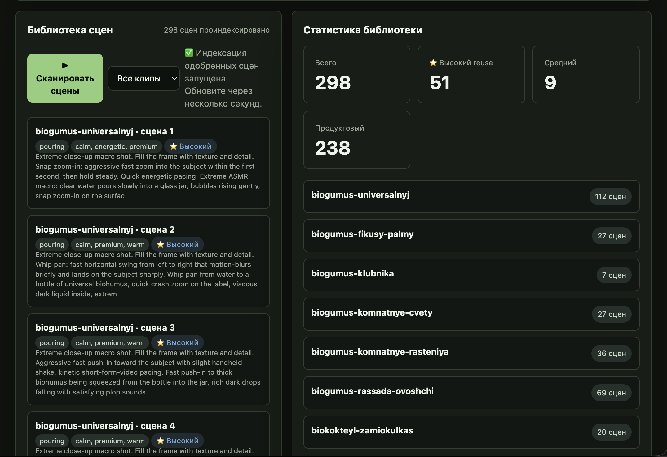667x457 pixels.
Task: Click the play triangle icon on scan button
Action: [x=65, y=66]
